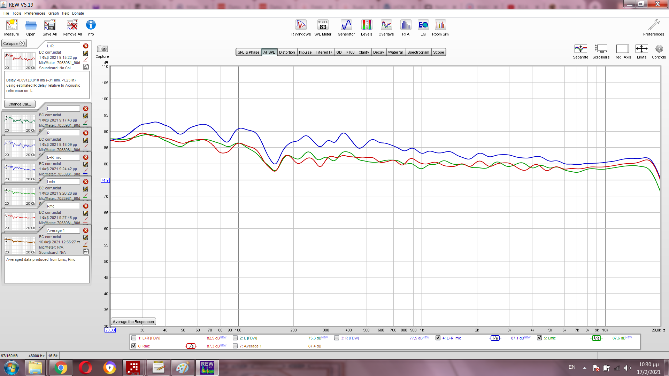Screen dimensions: 669x376
Task: Enable the 1: L+R [FDW] trace checkbox
Action: click(134, 338)
